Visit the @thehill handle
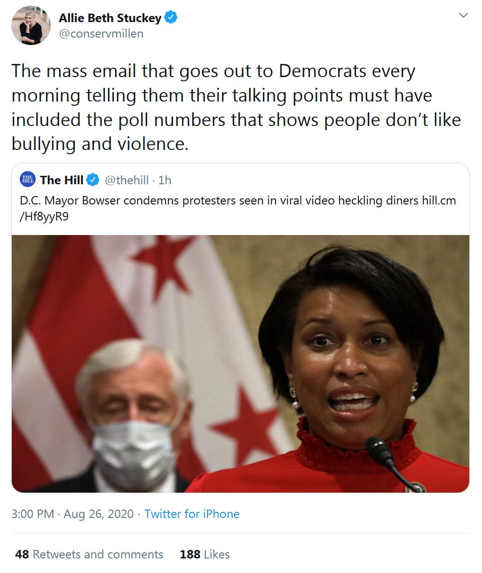 [126, 180]
